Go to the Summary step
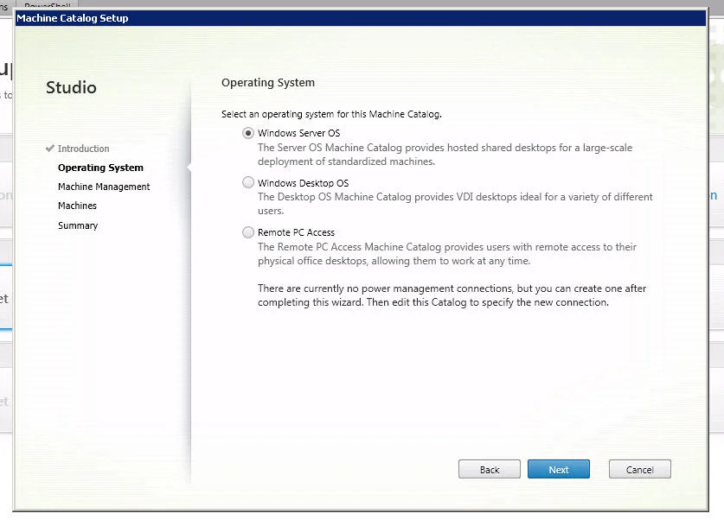Screen dimensions: 724x526 [x=78, y=225]
